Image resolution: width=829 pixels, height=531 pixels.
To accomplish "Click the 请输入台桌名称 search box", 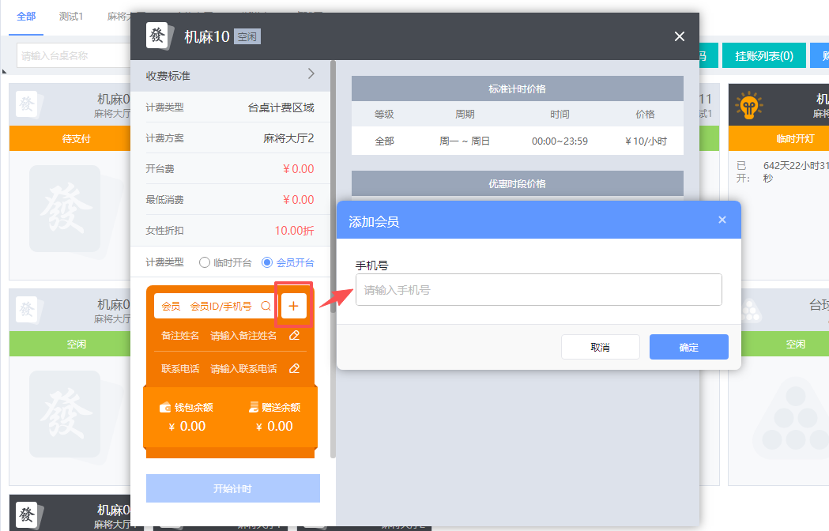I will 74,55.
